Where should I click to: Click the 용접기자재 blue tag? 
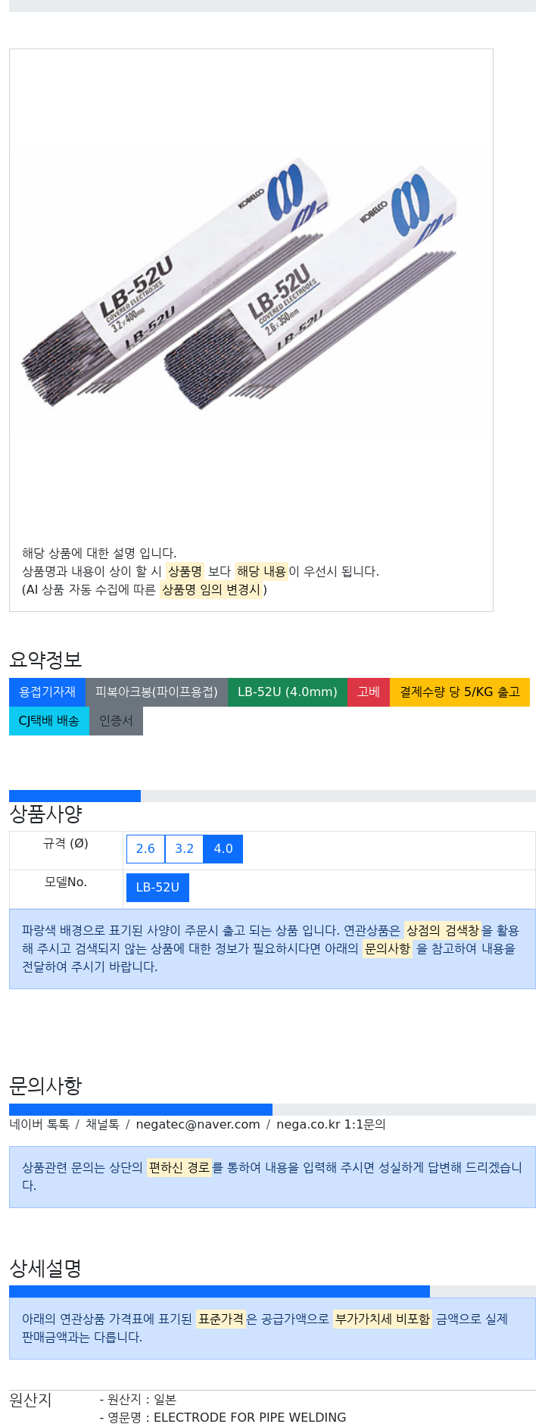click(47, 692)
